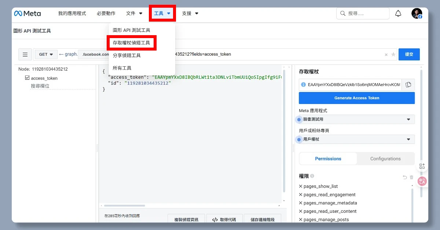
Task: Star the query as favorite
Action: pos(393,55)
